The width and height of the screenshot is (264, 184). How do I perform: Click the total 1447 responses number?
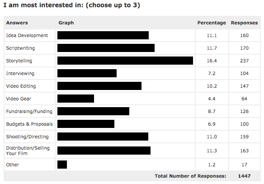(244, 176)
